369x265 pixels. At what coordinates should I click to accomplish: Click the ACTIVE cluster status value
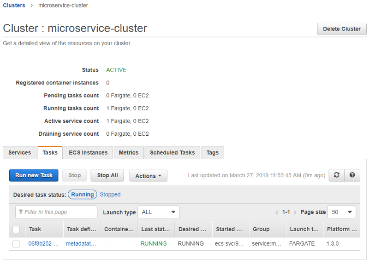pyautogui.click(x=116, y=70)
